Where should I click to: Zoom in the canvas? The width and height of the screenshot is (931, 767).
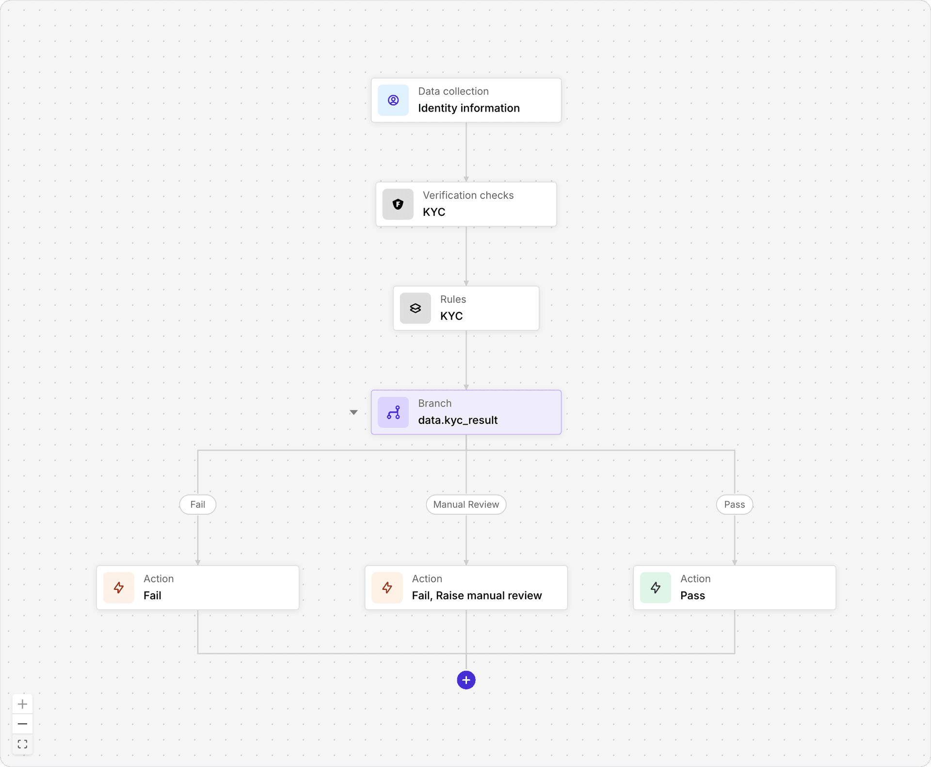click(22, 704)
